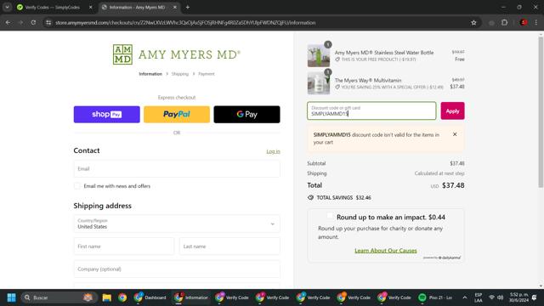Viewport: 544px width, 306px height.
Task: Switch to Information Chrome window in taskbar
Action: [x=190, y=297]
